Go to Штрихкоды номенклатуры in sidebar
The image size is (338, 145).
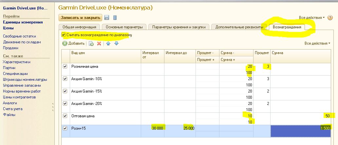[x=25, y=80]
